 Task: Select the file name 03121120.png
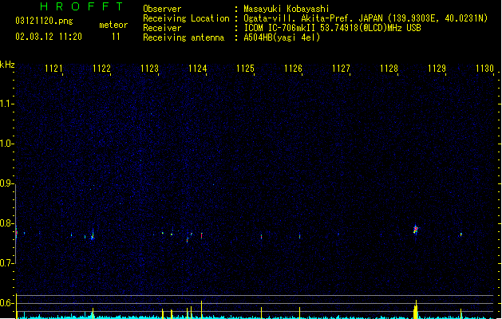(44, 21)
